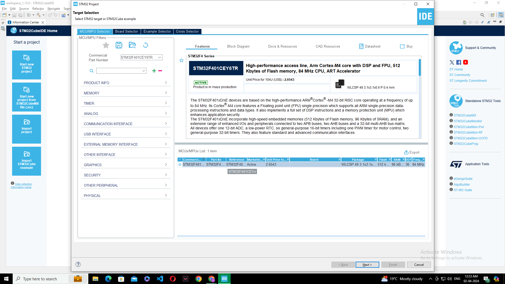The width and height of the screenshot is (505, 284).
Task: Switch to the Cross Selector tab
Action: [187, 32]
